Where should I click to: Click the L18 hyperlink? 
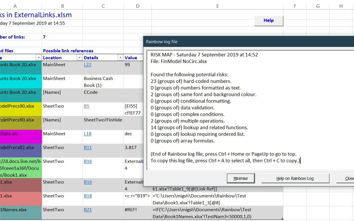88,134
